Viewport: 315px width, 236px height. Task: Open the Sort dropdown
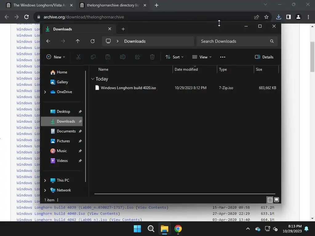pos(174,57)
